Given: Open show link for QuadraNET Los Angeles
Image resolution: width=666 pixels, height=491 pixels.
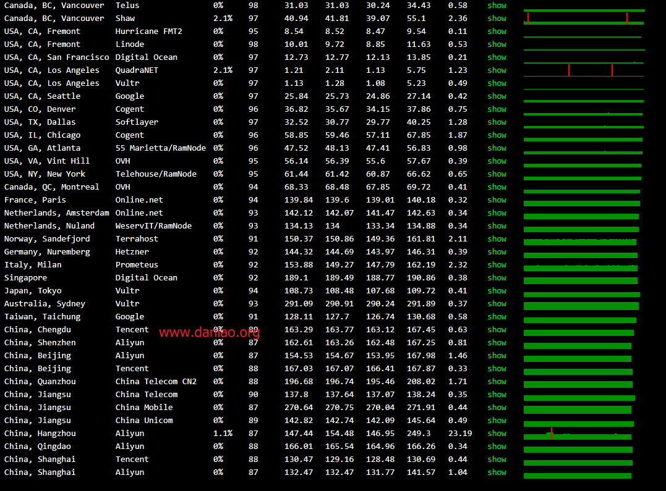Looking at the screenshot, I should [x=497, y=70].
